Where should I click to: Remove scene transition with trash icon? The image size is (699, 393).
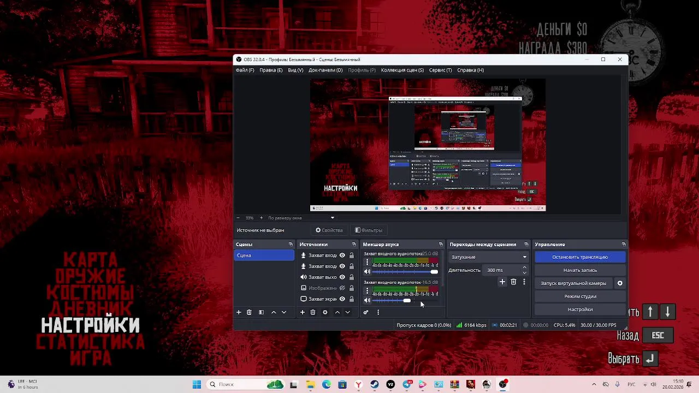click(513, 282)
